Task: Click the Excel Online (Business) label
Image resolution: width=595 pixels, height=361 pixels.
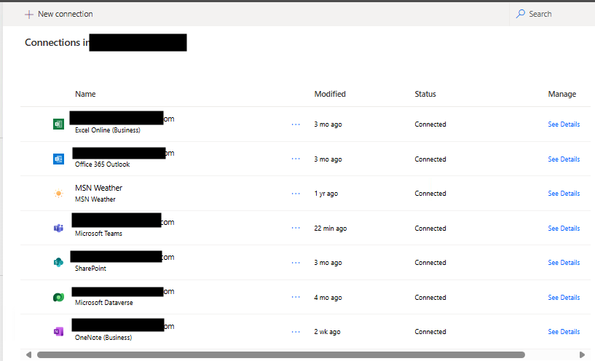Action: click(x=107, y=130)
